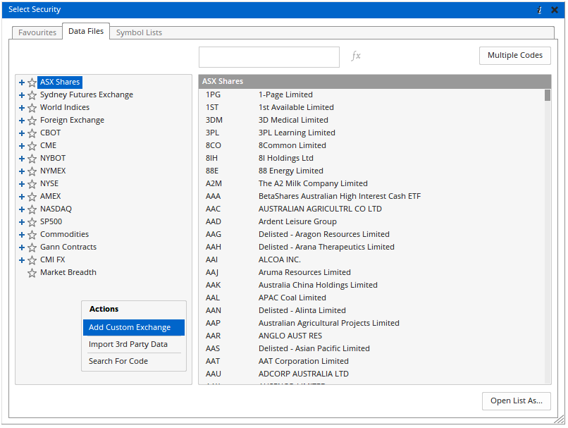Choose Search For Code action
Image resolution: width=568 pixels, height=428 pixels.
134,361
